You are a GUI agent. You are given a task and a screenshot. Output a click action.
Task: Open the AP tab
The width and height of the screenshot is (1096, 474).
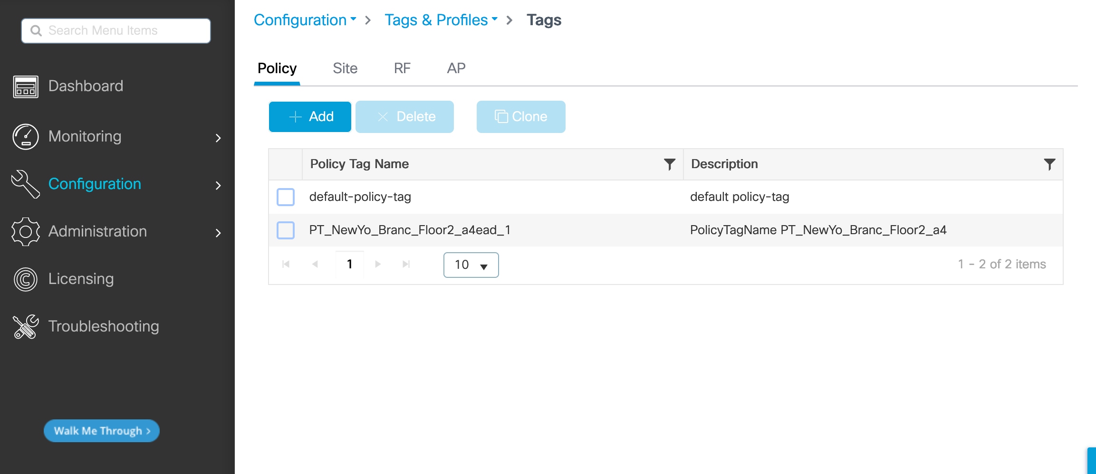coord(456,68)
